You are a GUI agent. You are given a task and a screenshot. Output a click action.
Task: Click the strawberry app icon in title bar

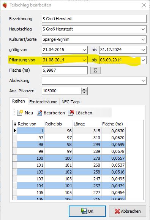5,5
